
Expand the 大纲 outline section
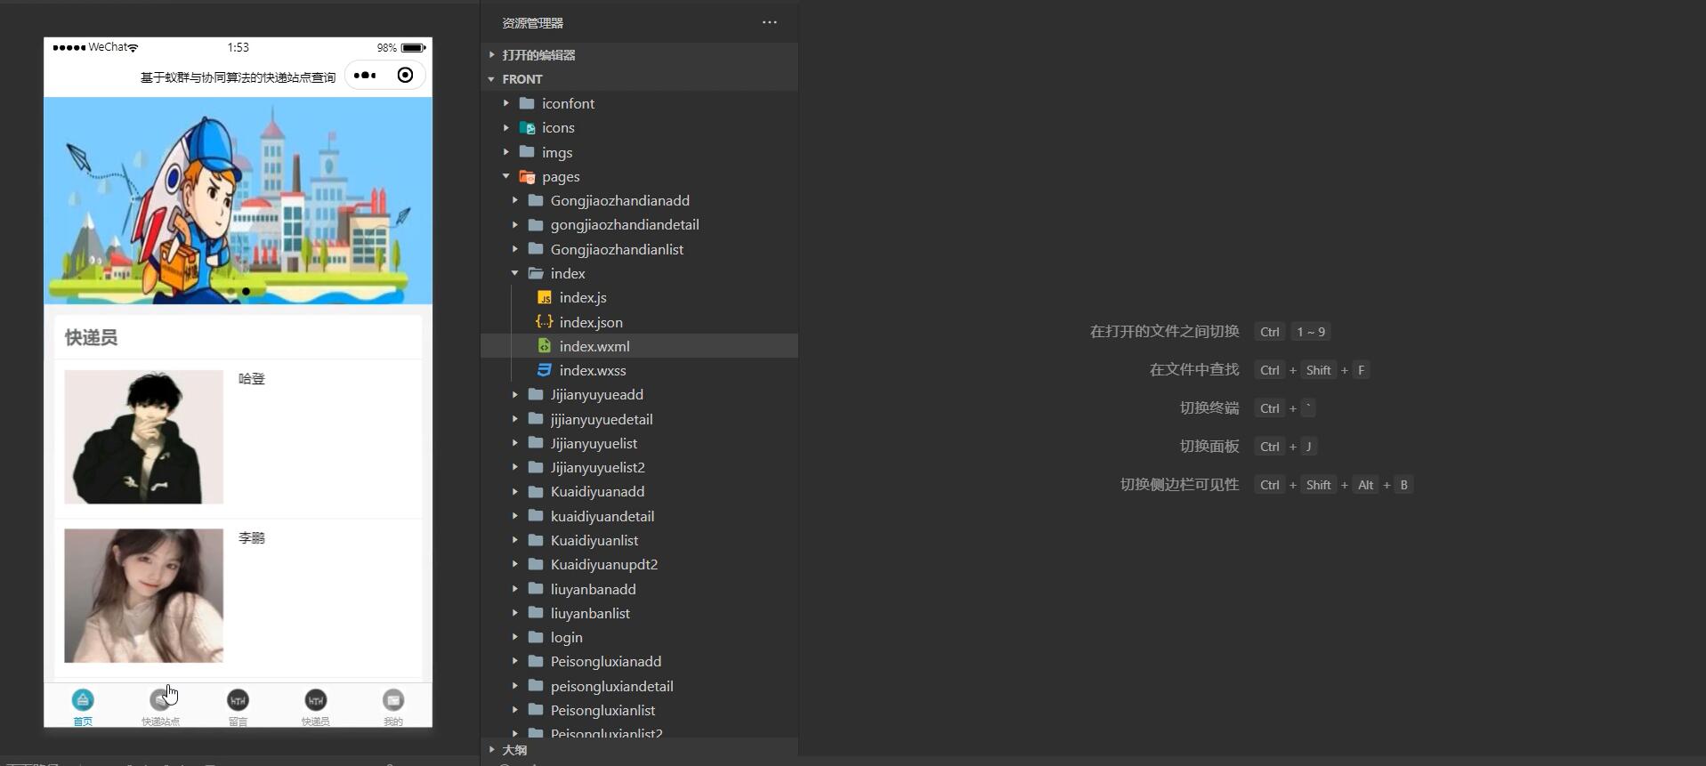pyautogui.click(x=491, y=750)
